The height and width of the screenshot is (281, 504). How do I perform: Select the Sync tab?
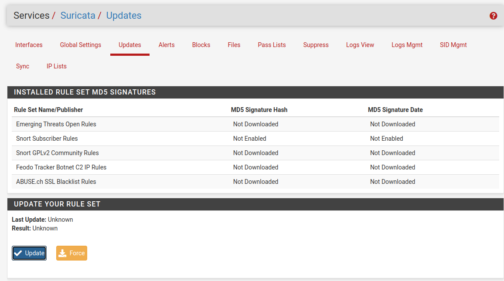click(23, 66)
